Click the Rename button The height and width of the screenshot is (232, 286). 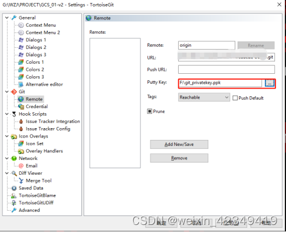coord(256,45)
